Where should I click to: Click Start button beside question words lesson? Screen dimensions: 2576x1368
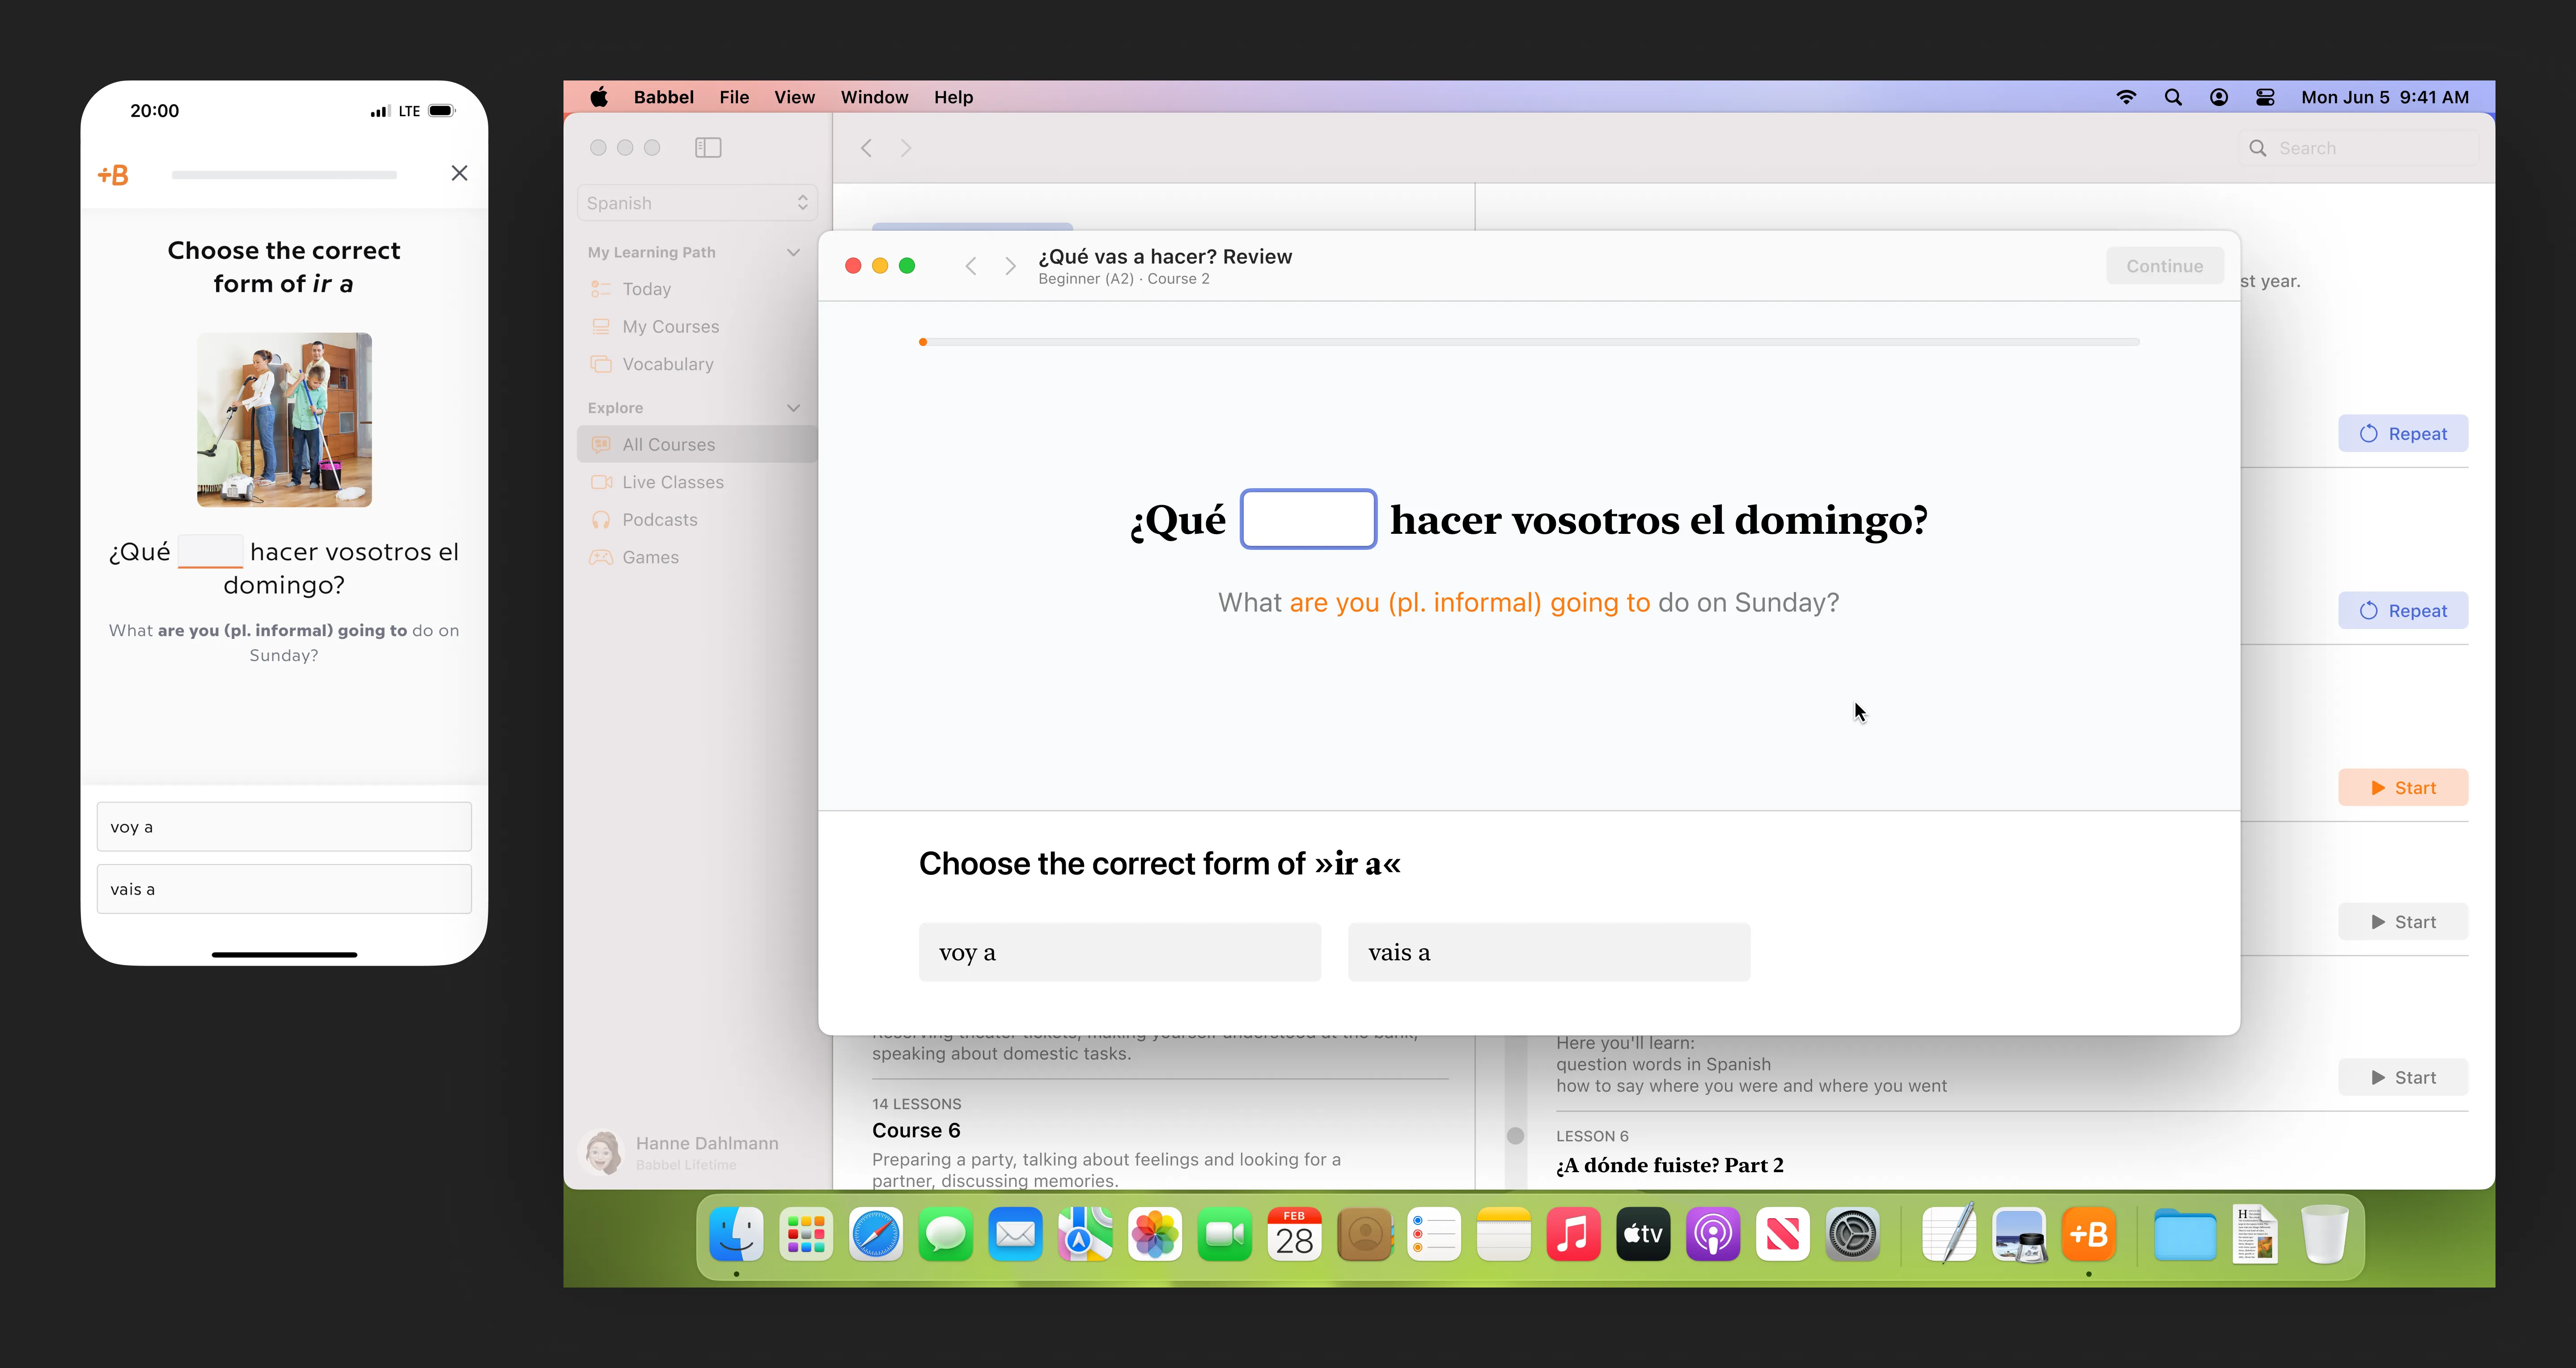(x=2402, y=1078)
